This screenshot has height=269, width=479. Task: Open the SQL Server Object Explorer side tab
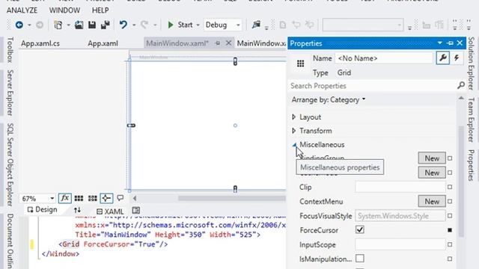click(x=10, y=164)
